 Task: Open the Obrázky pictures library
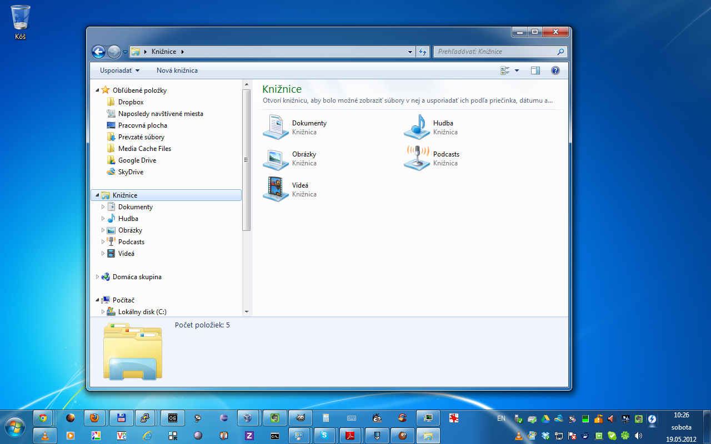276,158
